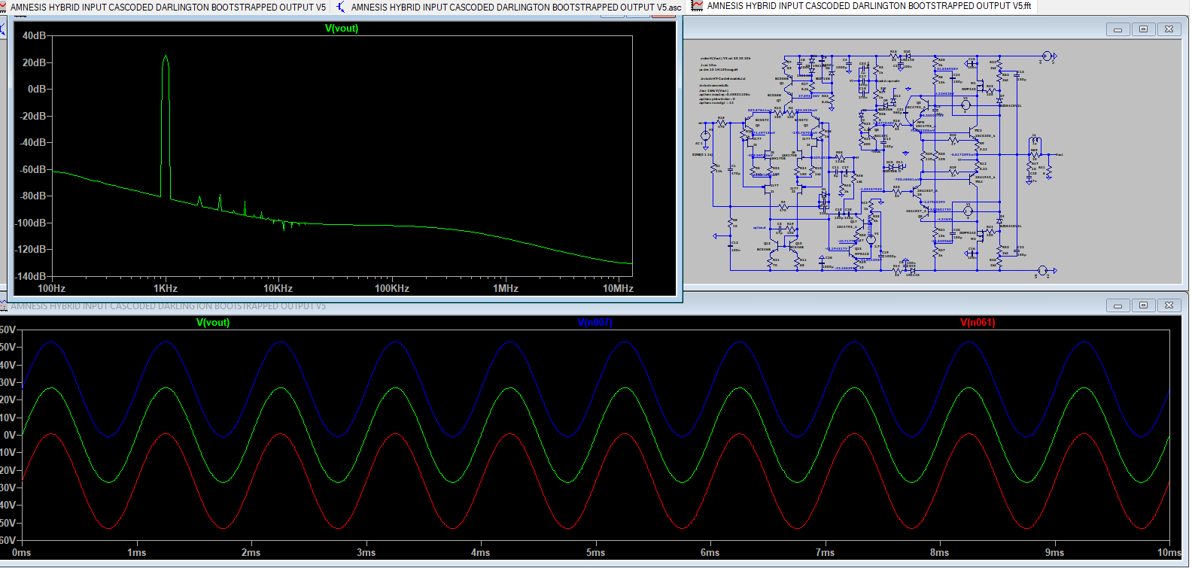The height and width of the screenshot is (568, 1192).
Task: Click the 5ms time axis label
Action: coord(595,553)
